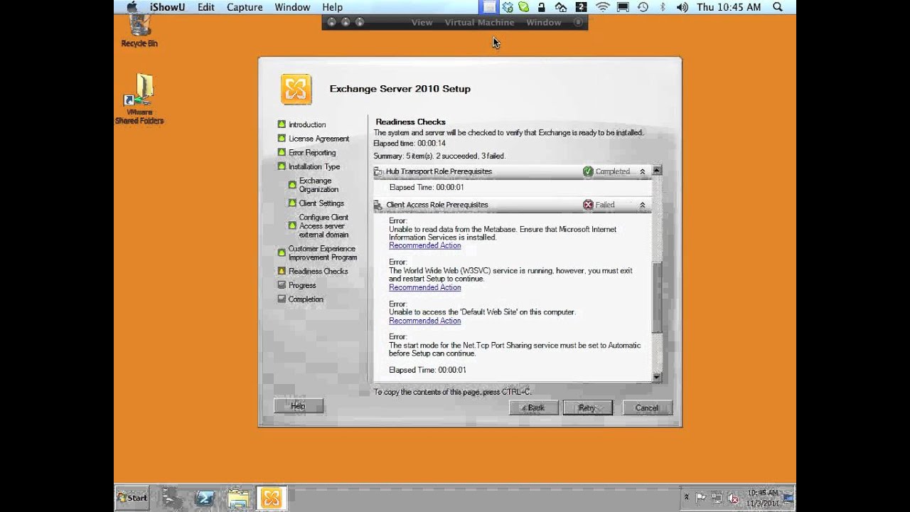Collapse the Client Access Role Prerequisites section
This screenshot has height=512, width=910.
point(643,205)
